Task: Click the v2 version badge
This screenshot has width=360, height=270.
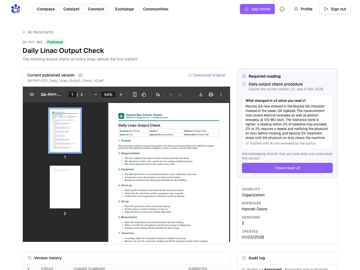Action: (80, 75)
